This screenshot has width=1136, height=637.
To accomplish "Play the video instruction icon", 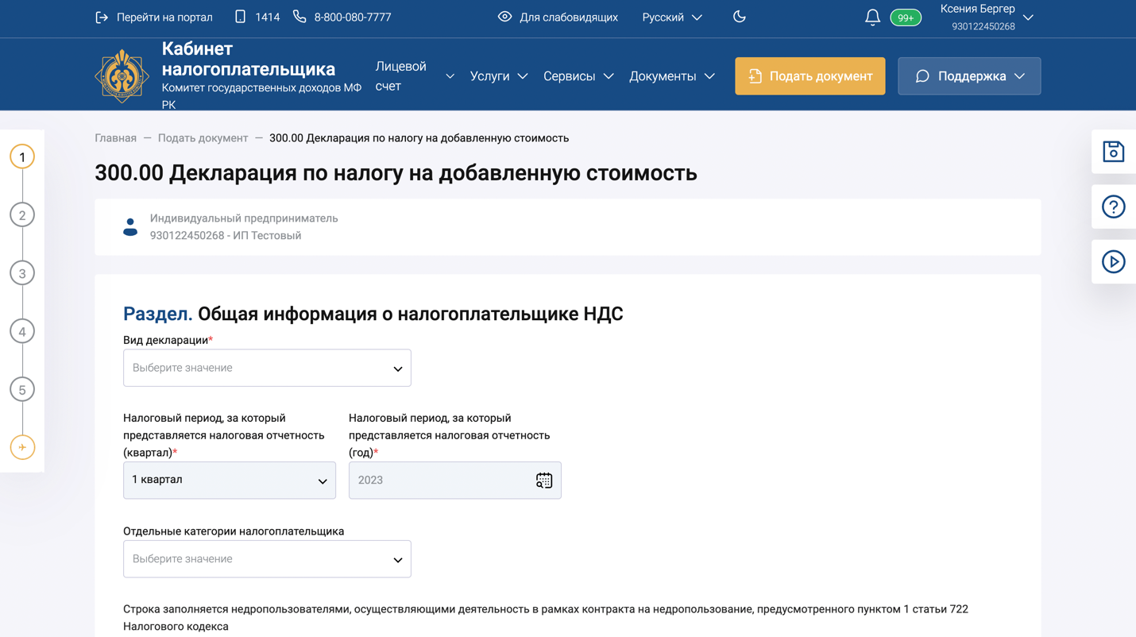I will click(x=1115, y=261).
